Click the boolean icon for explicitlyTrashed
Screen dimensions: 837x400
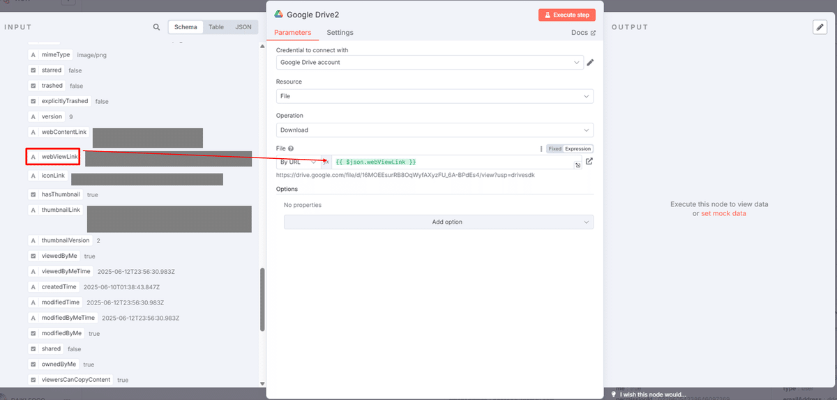[x=33, y=101]
